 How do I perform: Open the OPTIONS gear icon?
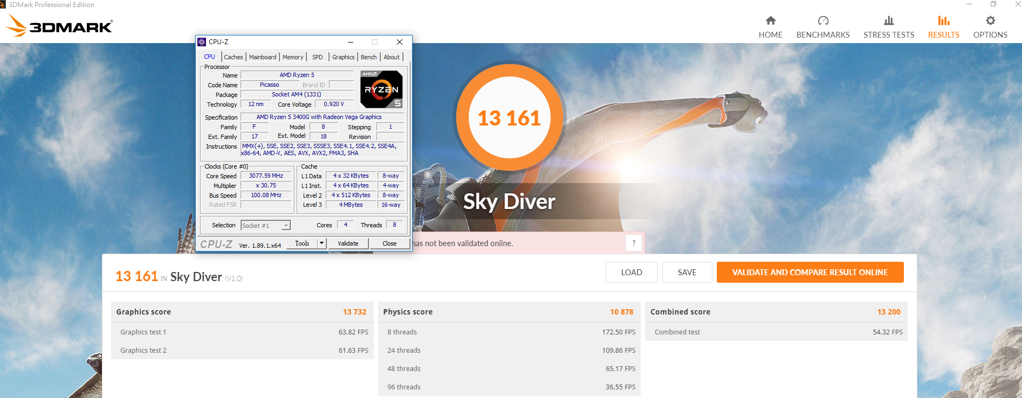pos(990,20)
